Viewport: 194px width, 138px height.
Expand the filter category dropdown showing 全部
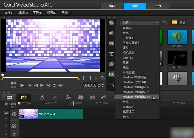click(x=140, y=22)
